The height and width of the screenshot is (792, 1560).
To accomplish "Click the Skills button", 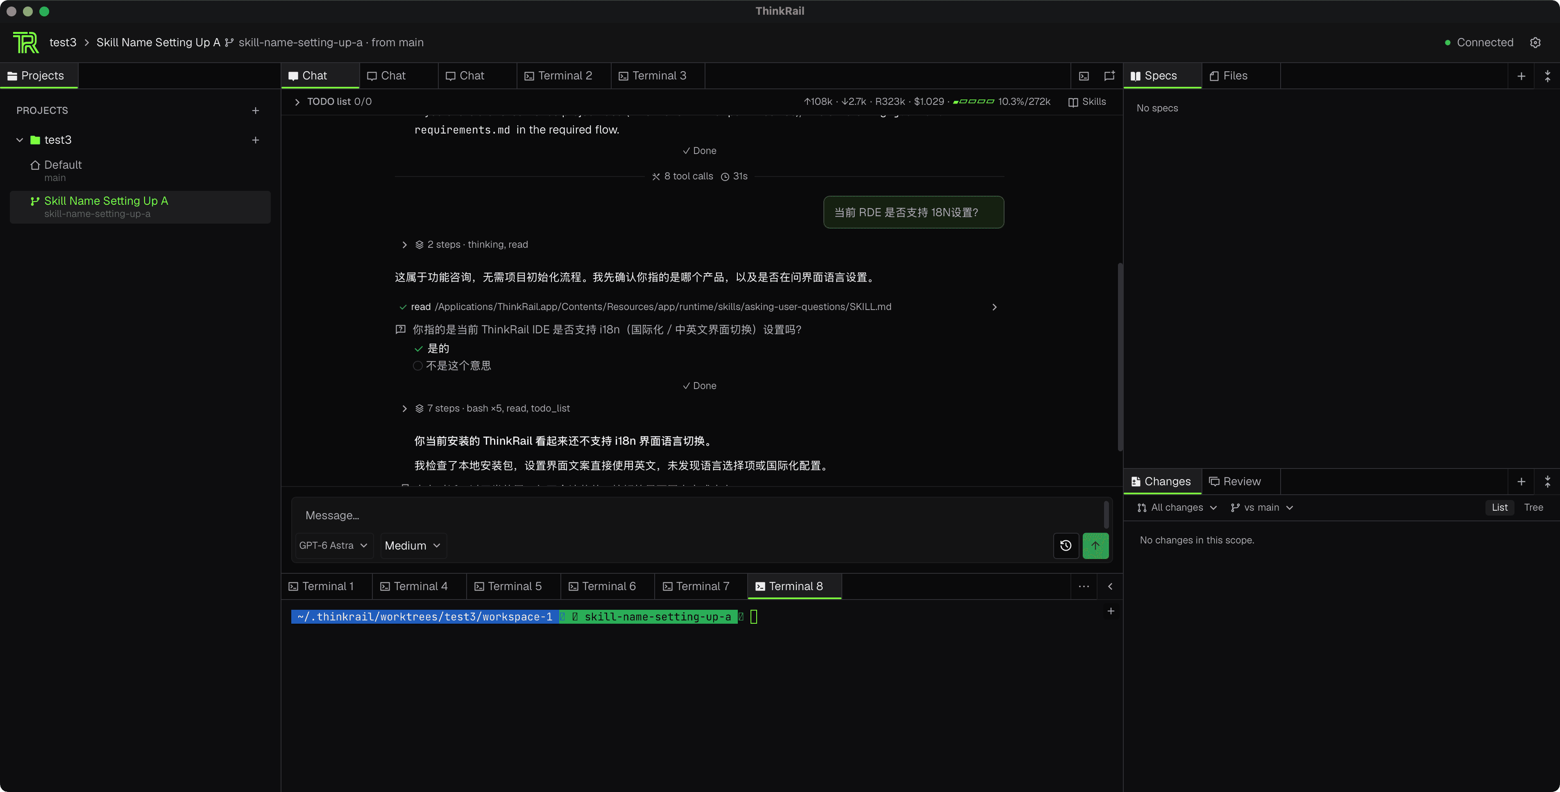I will 1087,102.
